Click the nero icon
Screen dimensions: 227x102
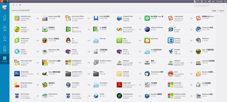[171, 74]
